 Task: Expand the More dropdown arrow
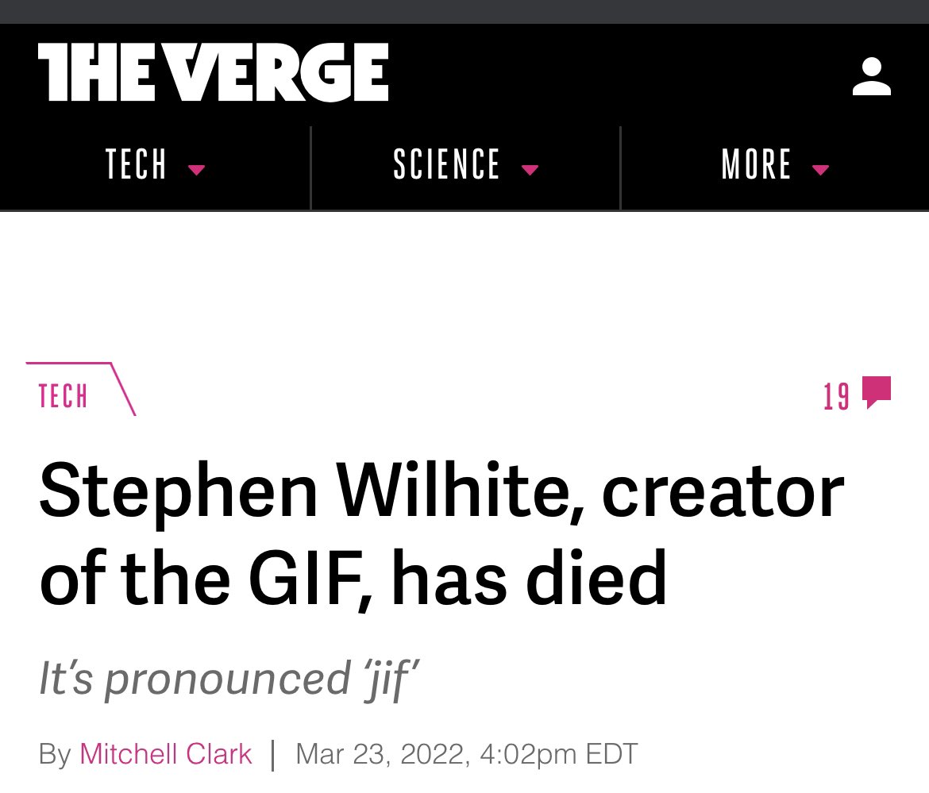pyautogui.click(x=820, y=169)
